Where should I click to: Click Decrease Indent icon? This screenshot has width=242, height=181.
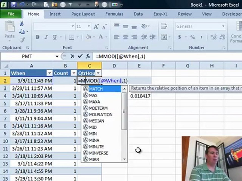pyautogui.click(x=144, y=37)
